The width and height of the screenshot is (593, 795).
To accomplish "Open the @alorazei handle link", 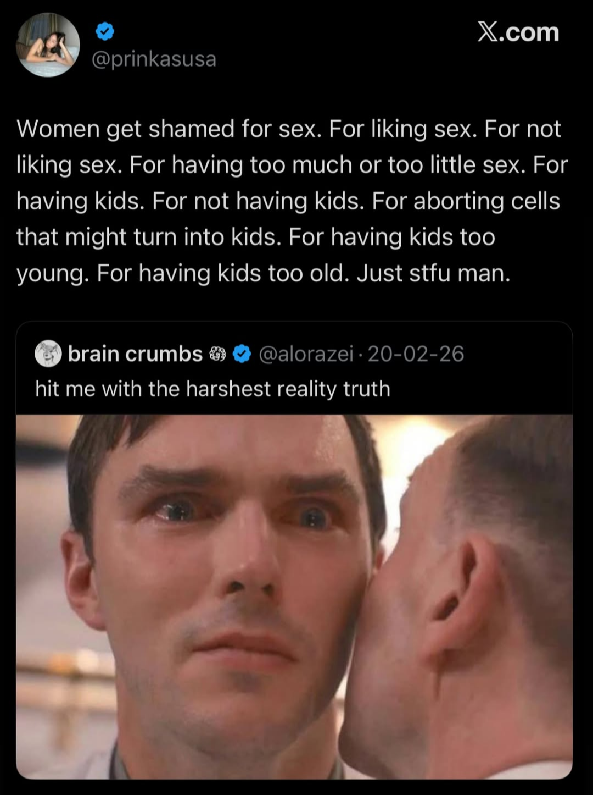I will pyautogui.click(x=305, y=354).
